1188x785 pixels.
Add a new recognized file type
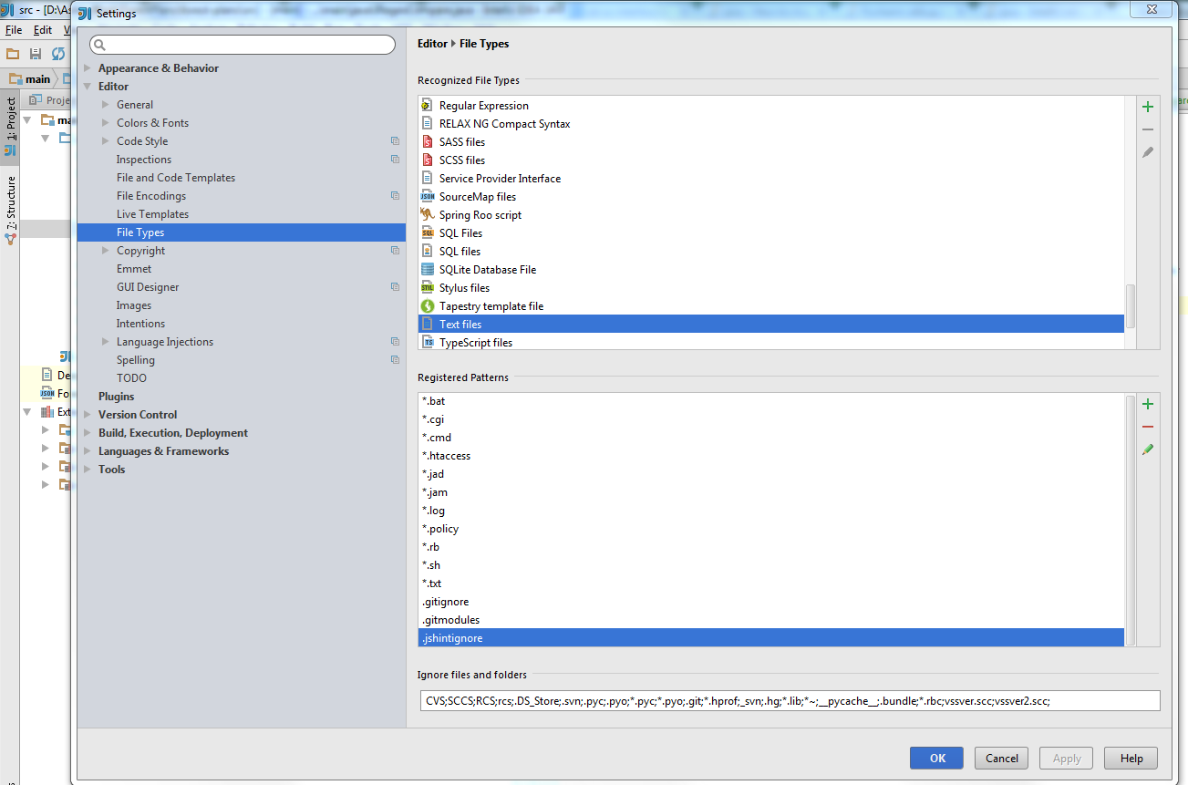click(x=1148, y=107)
